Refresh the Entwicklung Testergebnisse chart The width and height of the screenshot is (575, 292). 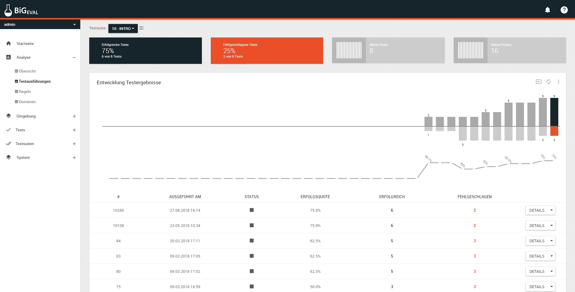click(x=548, y=82)
